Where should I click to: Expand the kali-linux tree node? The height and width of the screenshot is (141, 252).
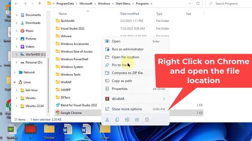[x=17, y=90]
